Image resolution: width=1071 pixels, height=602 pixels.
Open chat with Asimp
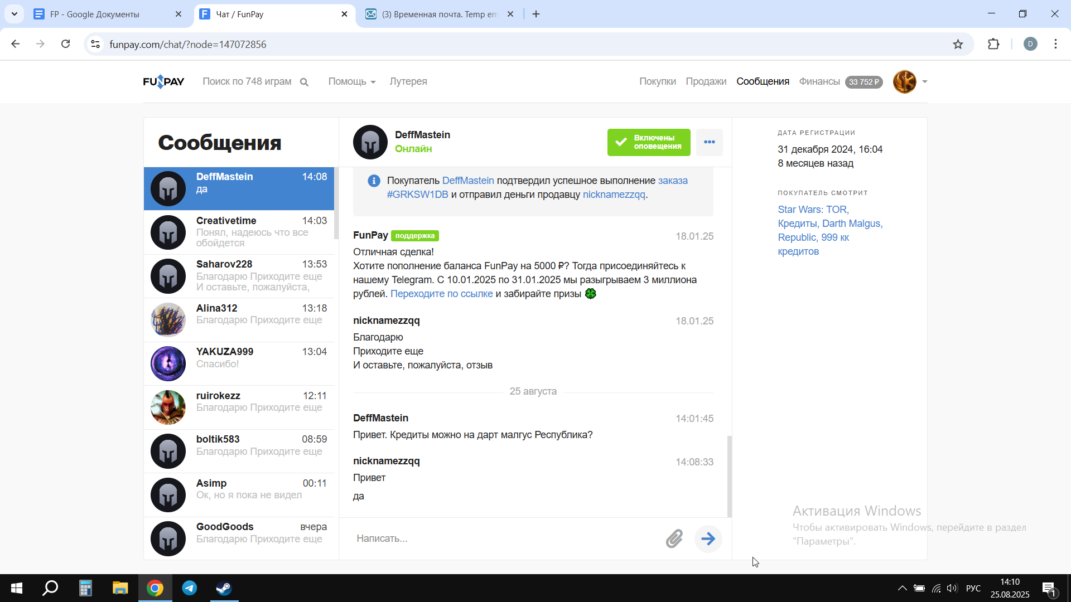click(239, 495)
